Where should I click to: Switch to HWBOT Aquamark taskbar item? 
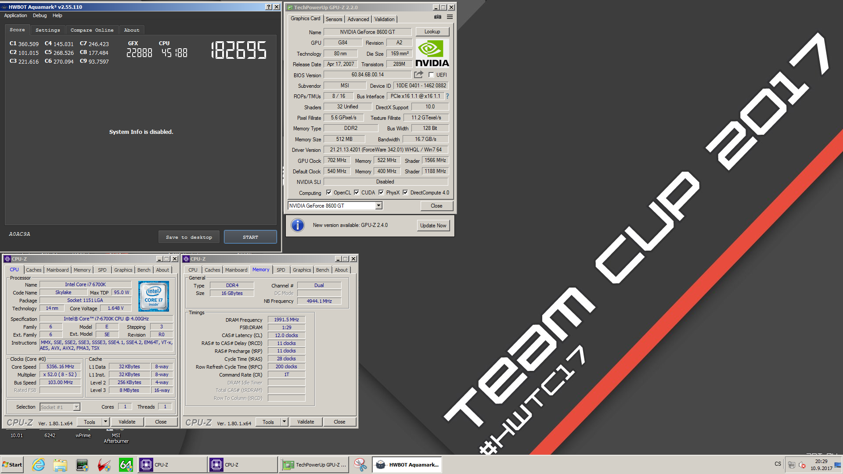click(x=407, y=465)
